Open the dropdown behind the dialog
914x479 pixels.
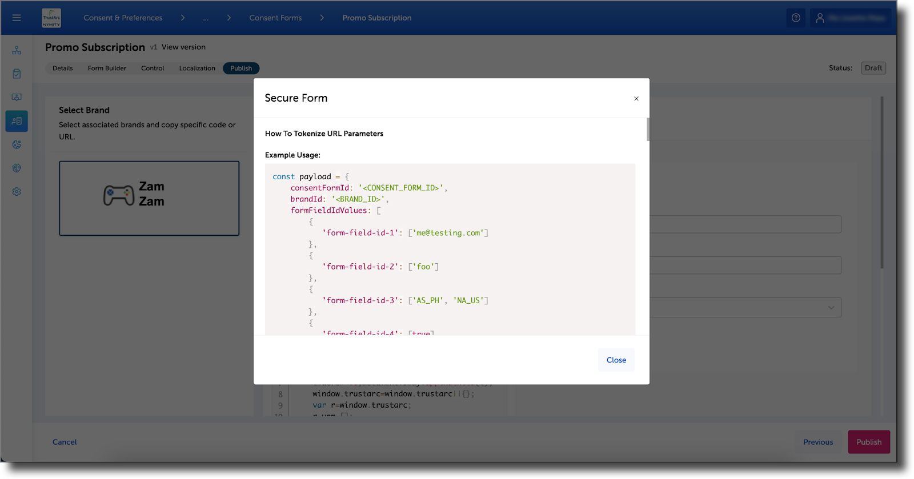745,307
